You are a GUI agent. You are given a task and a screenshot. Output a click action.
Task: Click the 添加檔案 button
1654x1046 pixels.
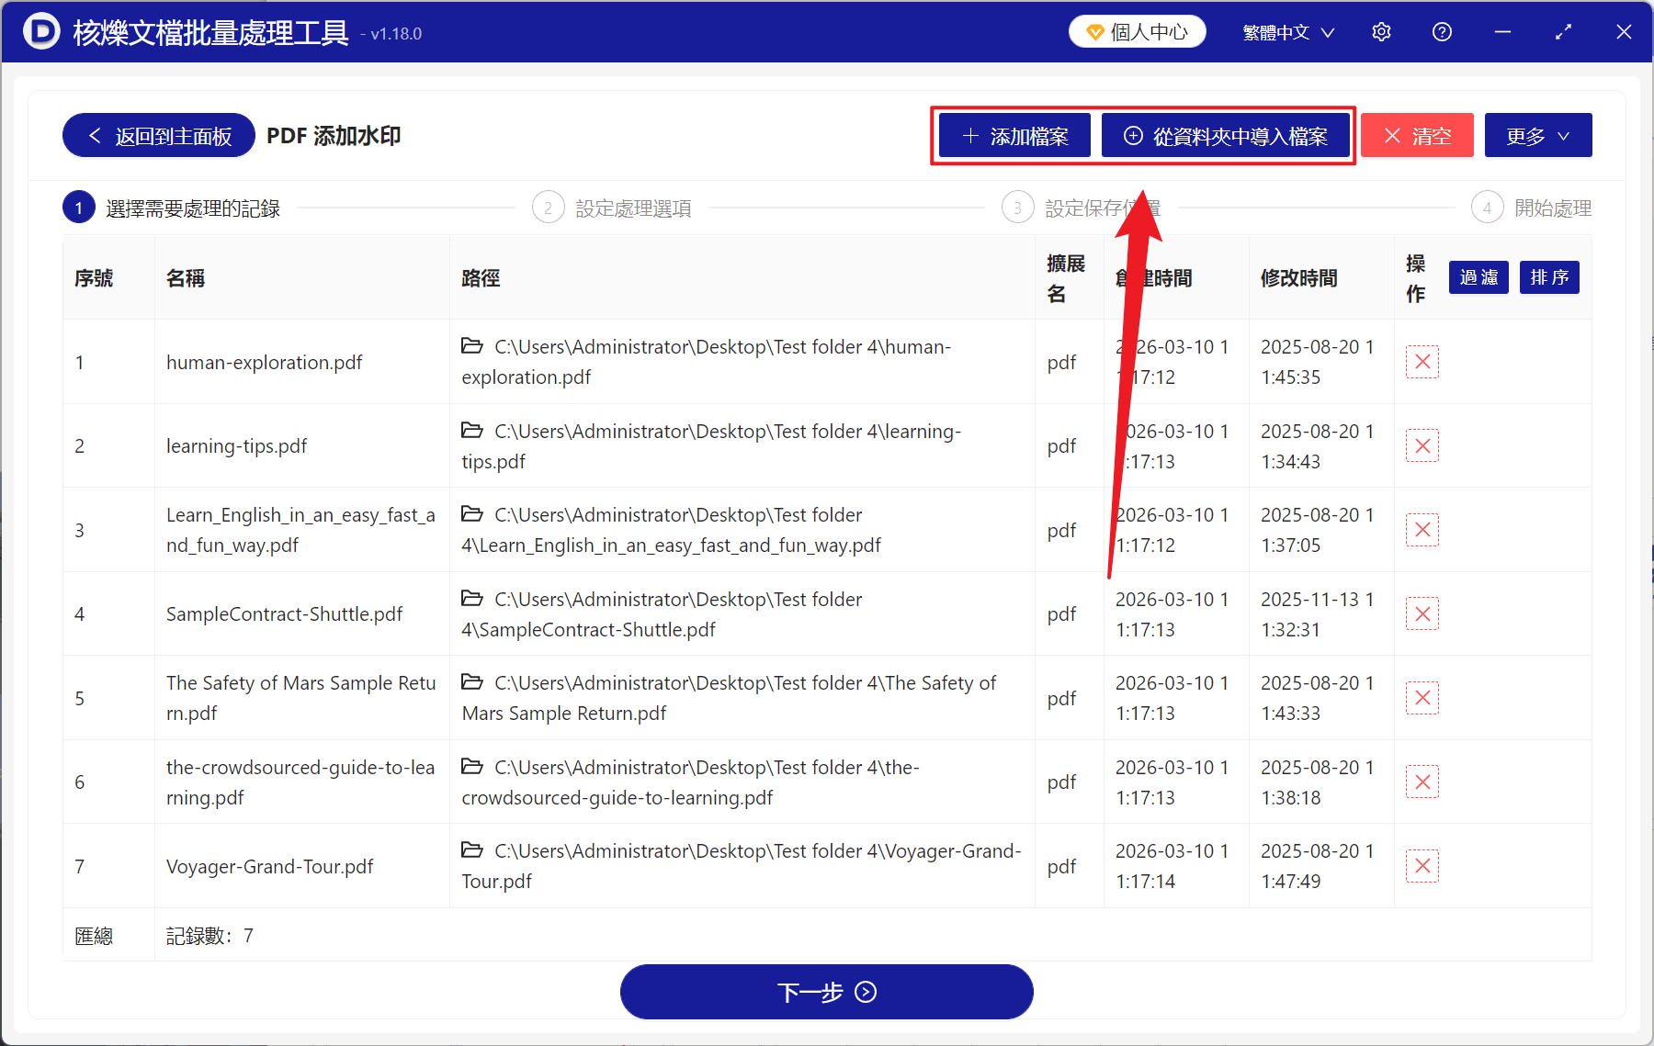tap(1014, 135)
